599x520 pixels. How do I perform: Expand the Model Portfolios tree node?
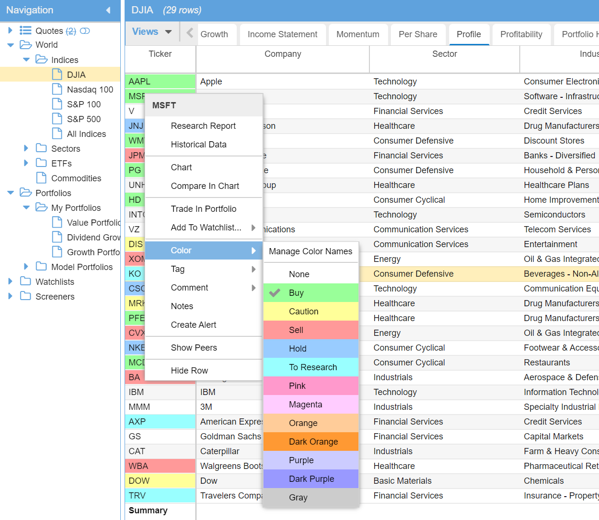point(26,267)
